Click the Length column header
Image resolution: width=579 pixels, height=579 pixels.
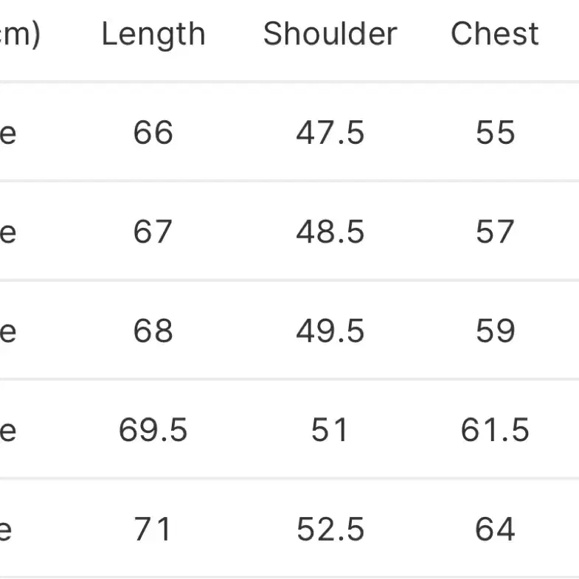pyautogui.click(x=153, y=35)
